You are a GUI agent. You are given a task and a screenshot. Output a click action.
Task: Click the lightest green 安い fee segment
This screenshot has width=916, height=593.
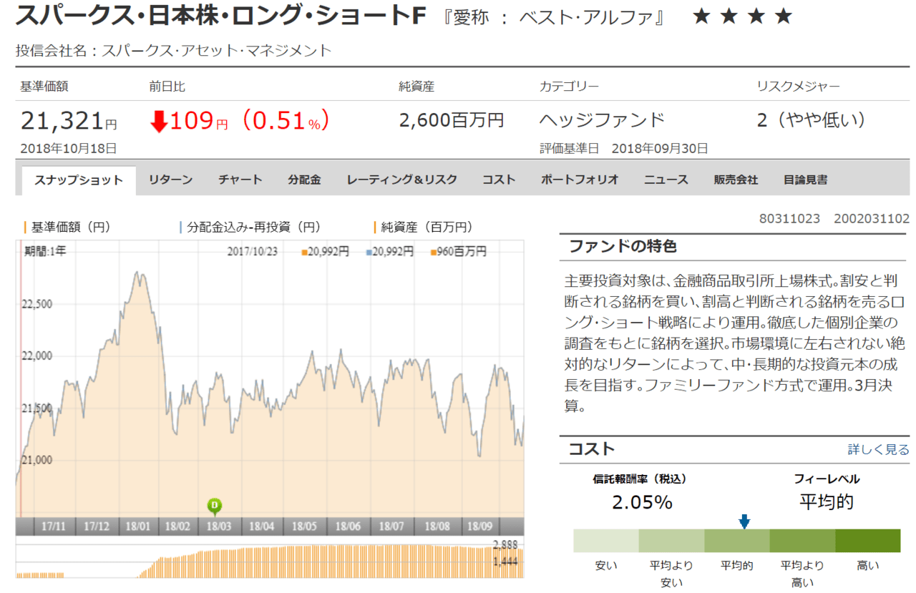(x=605, y=541)
